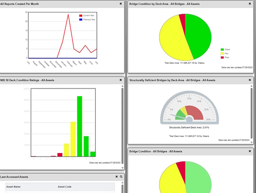
Task: Click scroll-up arrow in Structurally Deficient panel
Action: pyautogui.click(x=252, y=86)
